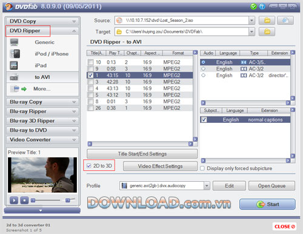303x234 pixels.
Task: Start the ripping process
Action: 267,204
